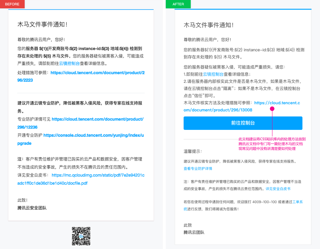This screenshot has height=249, width=320.
Task: Click 此致! text in BEFORE email
Action: pyautogui.click(x=22, y=200)
